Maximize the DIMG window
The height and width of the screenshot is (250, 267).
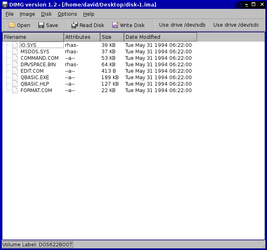click(253, 4)
